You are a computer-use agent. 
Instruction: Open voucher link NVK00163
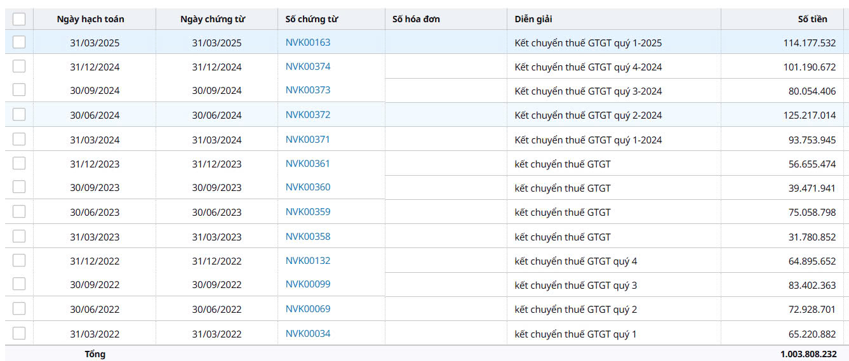308,43
